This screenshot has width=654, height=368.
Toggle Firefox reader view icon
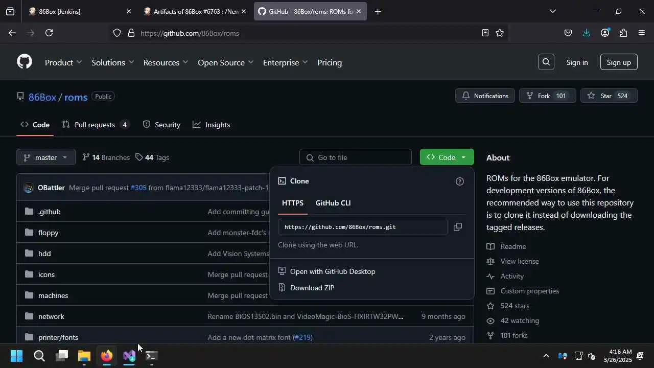(485, 33)
